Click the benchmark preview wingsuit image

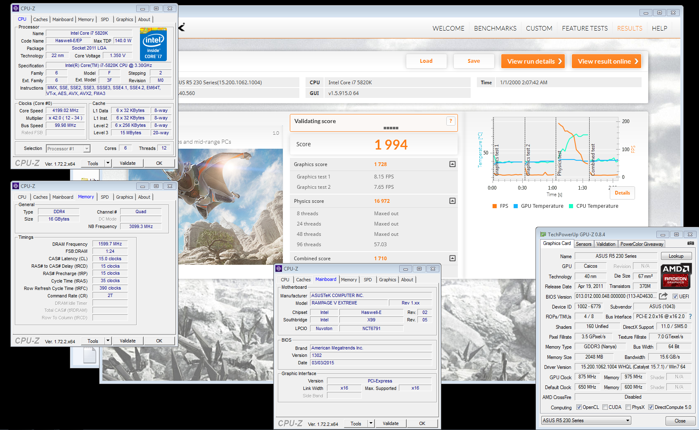click(230, 207)
